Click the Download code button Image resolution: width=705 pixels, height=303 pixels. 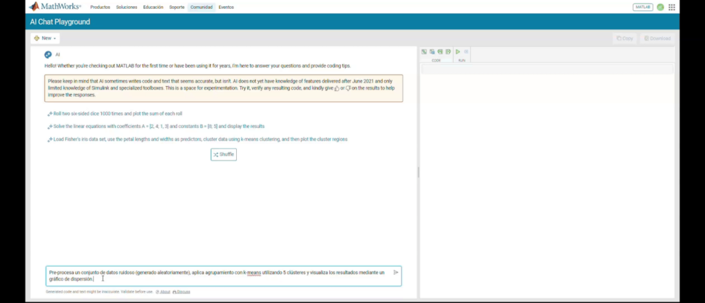657,39
